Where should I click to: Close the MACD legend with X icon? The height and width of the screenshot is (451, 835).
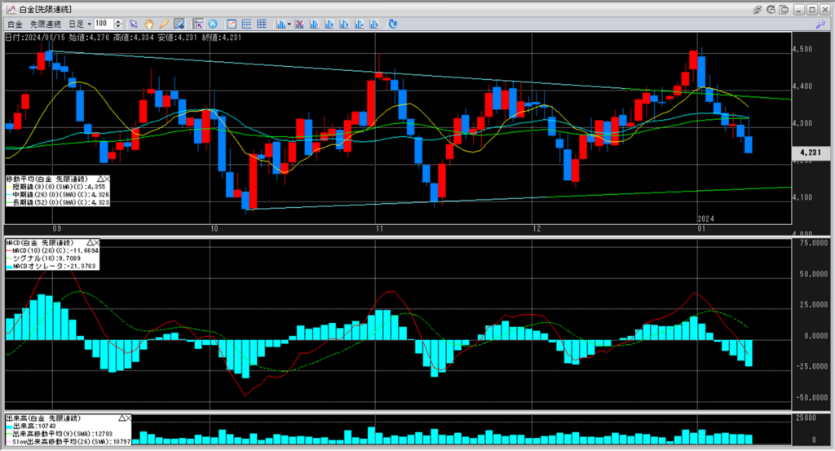[96, 242]
